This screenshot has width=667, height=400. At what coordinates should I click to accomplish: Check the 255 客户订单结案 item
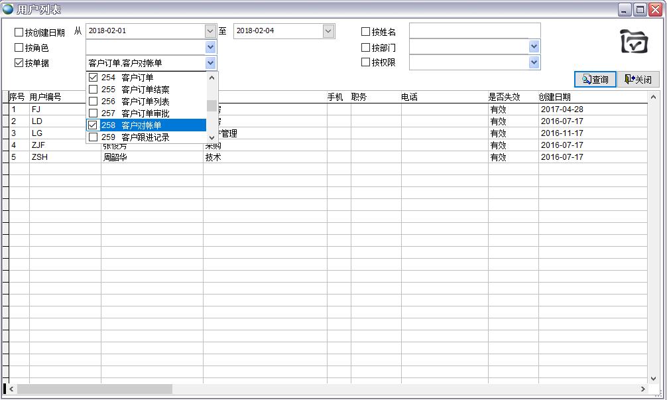[x=93, y=90]
